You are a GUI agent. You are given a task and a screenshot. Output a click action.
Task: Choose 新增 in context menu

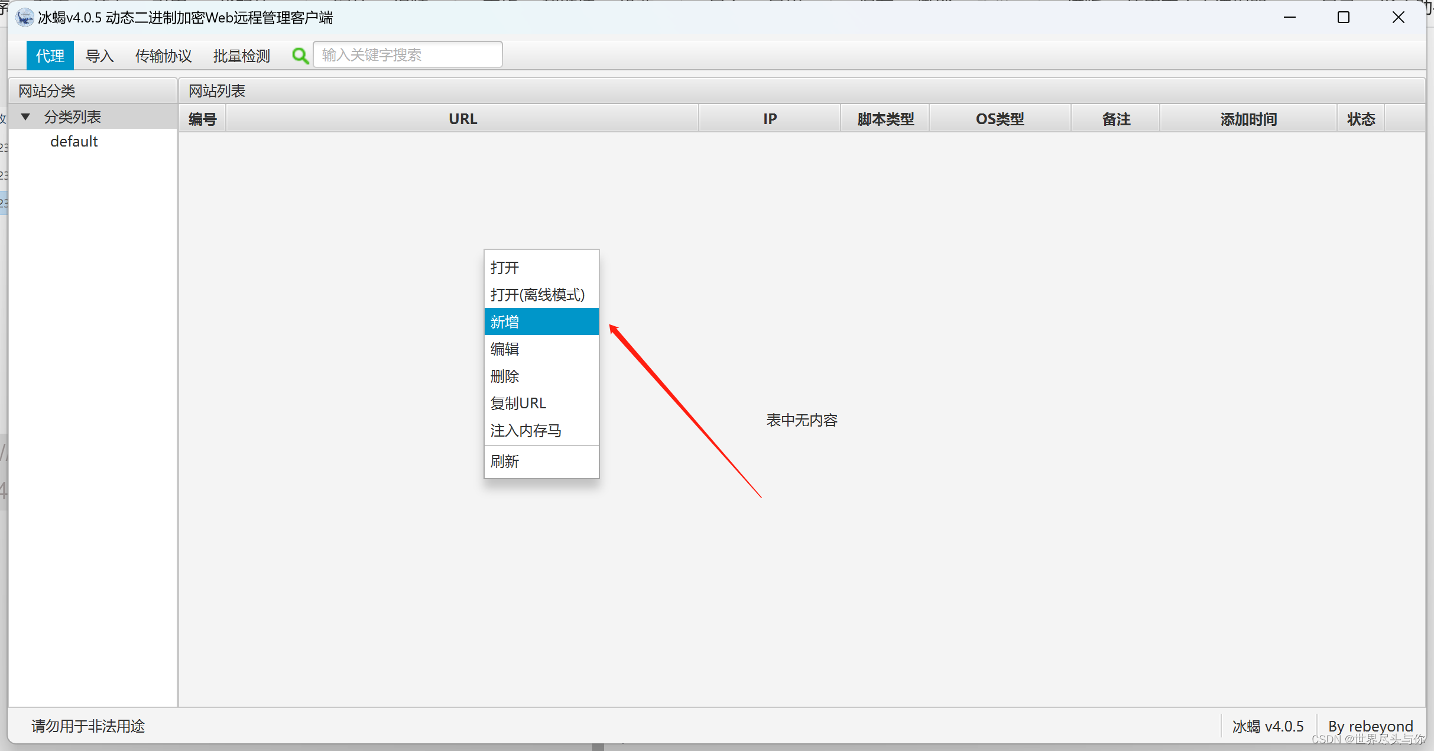[541, 322]
